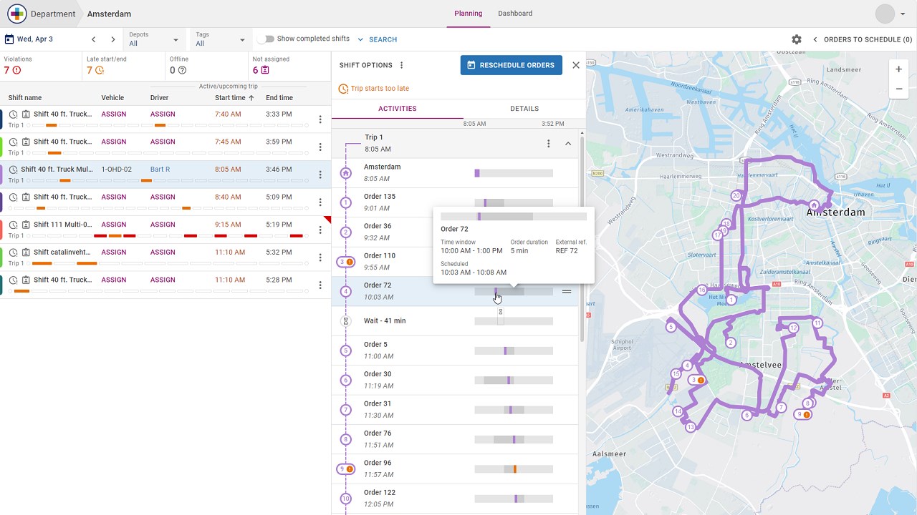Click the Order 96 timeline bar
The image size is (917, 515).
point(514,469)
